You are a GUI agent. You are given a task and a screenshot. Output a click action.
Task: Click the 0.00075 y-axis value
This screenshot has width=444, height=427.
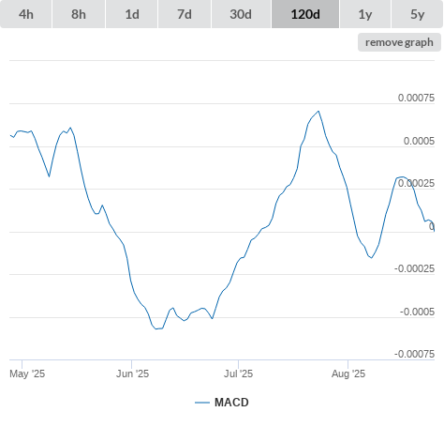click(416, 98)
